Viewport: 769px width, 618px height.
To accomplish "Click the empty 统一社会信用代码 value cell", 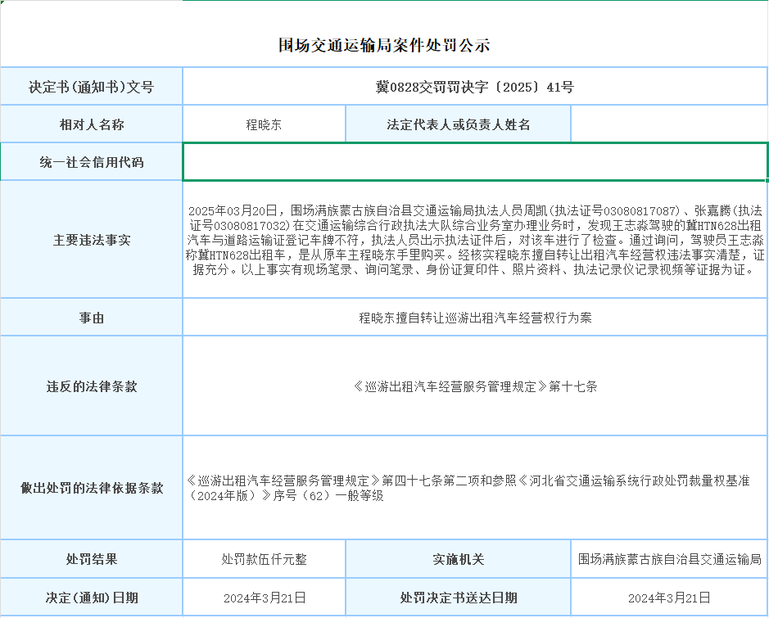I will coord(475,162).
